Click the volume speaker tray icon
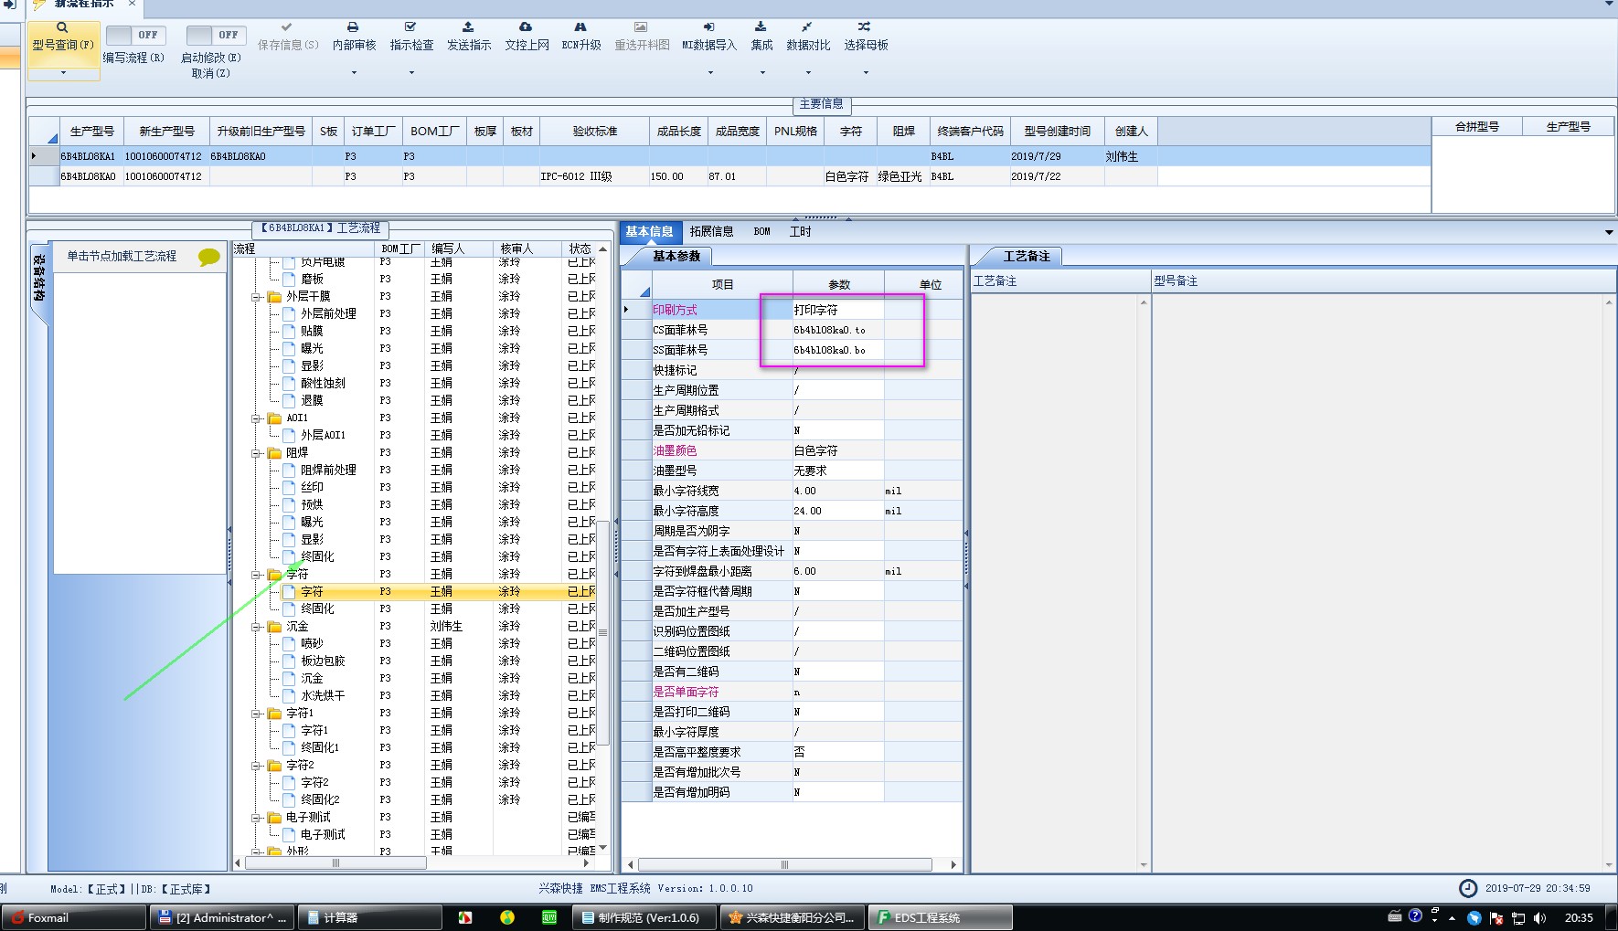This screenshot has height=931, width=1618. coord(1540,917)
